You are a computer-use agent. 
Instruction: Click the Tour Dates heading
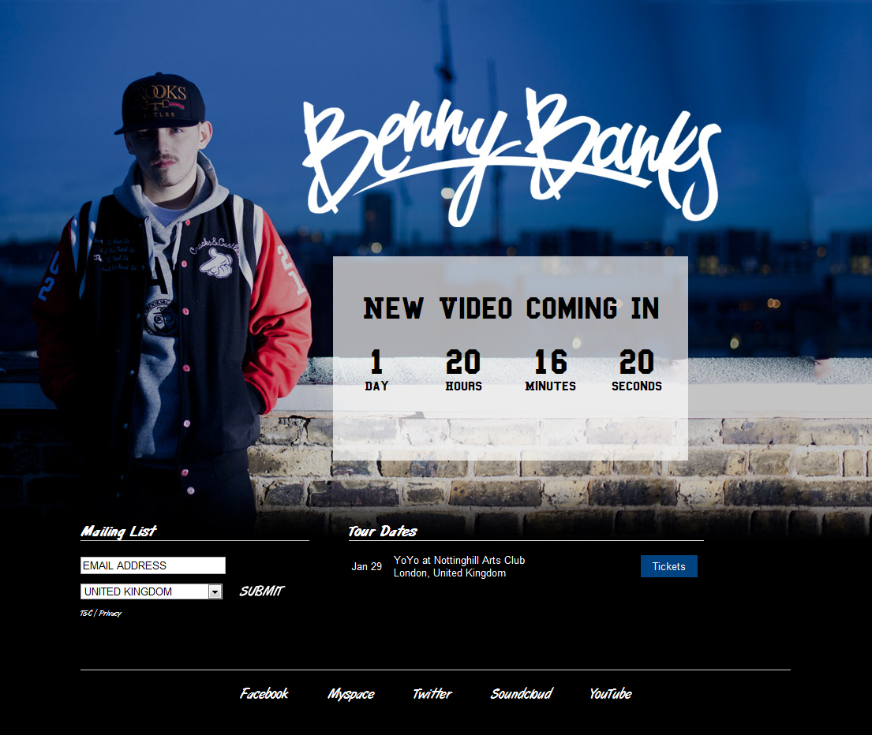tap(383, 532)
